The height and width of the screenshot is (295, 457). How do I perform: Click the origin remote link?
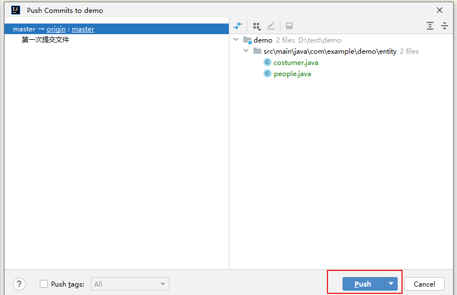(x=56, y=29)
